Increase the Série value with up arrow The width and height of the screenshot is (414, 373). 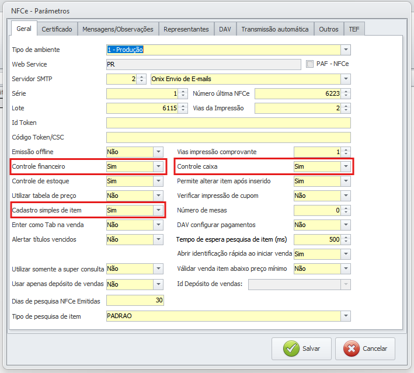tap(183, 91)
